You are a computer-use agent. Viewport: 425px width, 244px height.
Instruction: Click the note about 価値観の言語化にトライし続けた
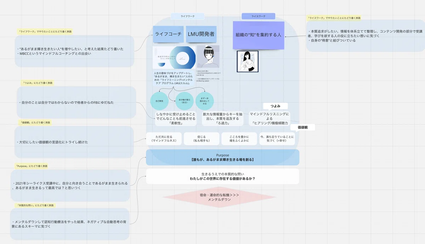[74, 142]
